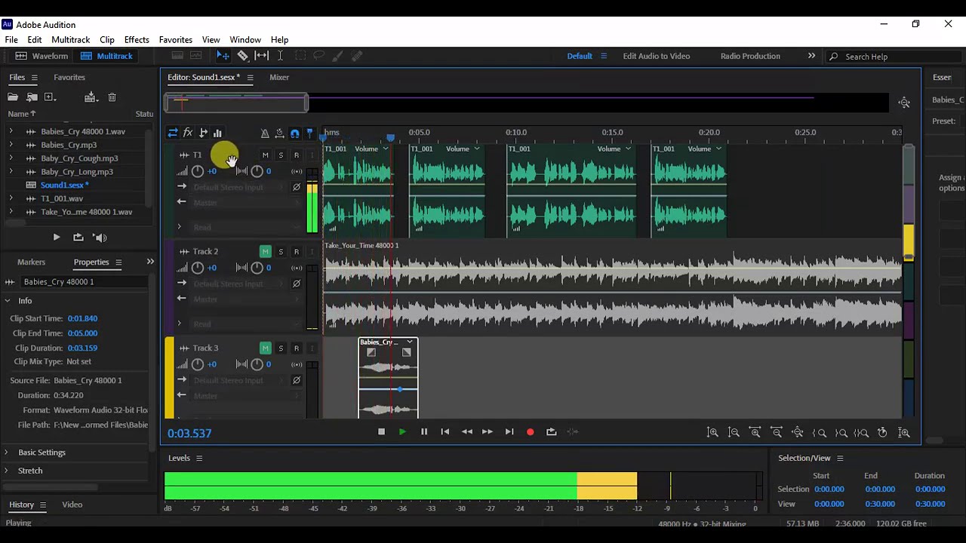Click the zoom navigator icon beside overview bar
This screenshot has width=966, height=543.
(904, 103)
